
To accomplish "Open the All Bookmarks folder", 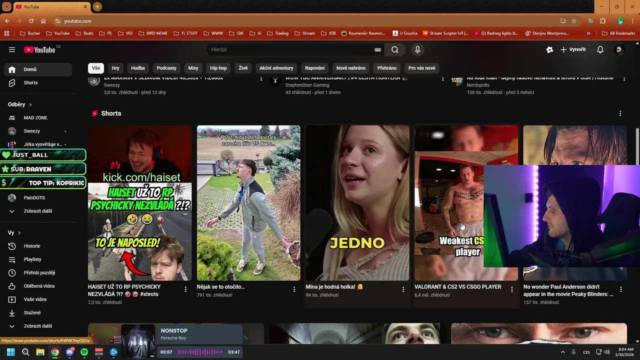I will point(618,33).
